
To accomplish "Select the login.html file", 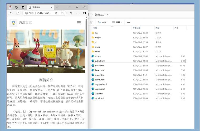I will tap(138, 75).
